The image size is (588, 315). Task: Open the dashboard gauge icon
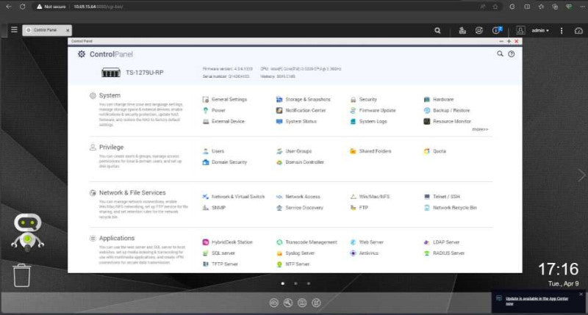(578, 31)
